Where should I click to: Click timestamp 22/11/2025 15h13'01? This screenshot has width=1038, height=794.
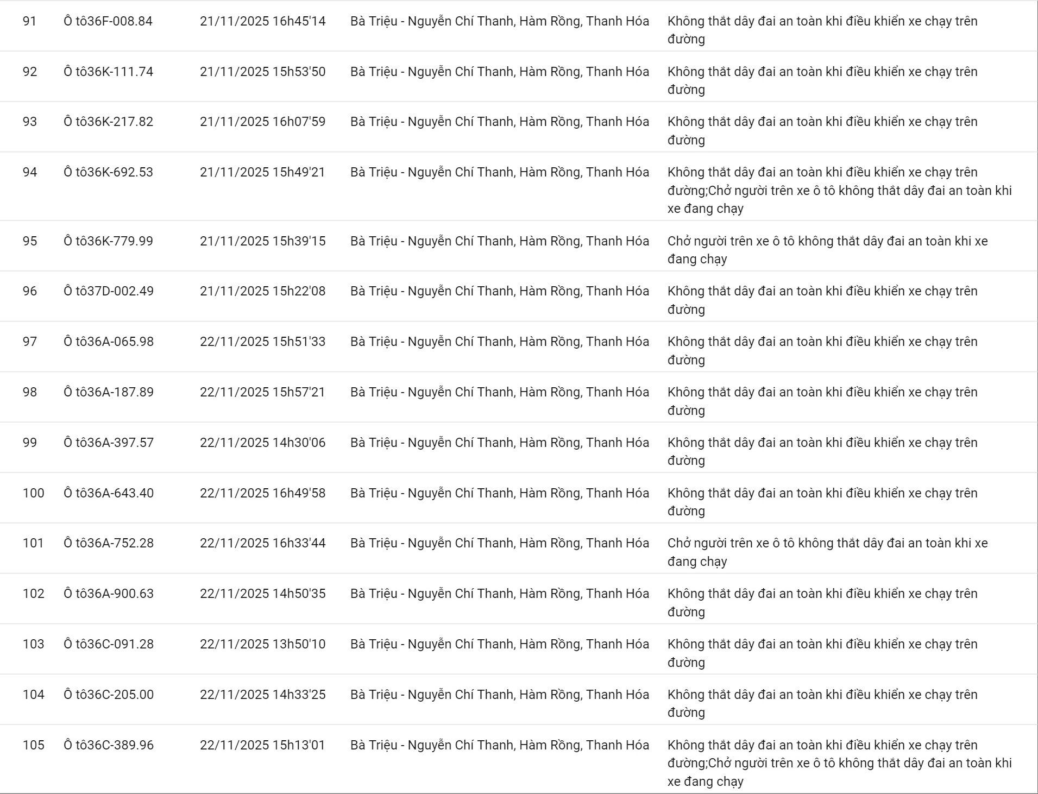click(262, 745)
